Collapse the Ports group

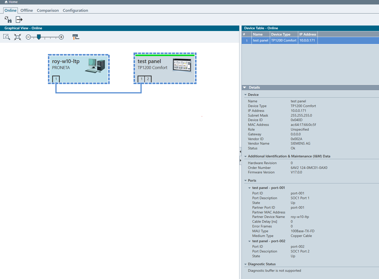point(245,181)
